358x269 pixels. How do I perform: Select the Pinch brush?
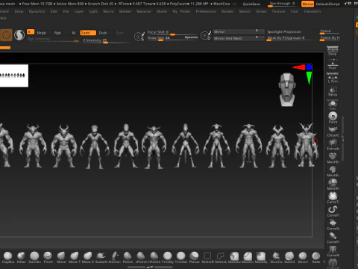click(x=48, y=256)
